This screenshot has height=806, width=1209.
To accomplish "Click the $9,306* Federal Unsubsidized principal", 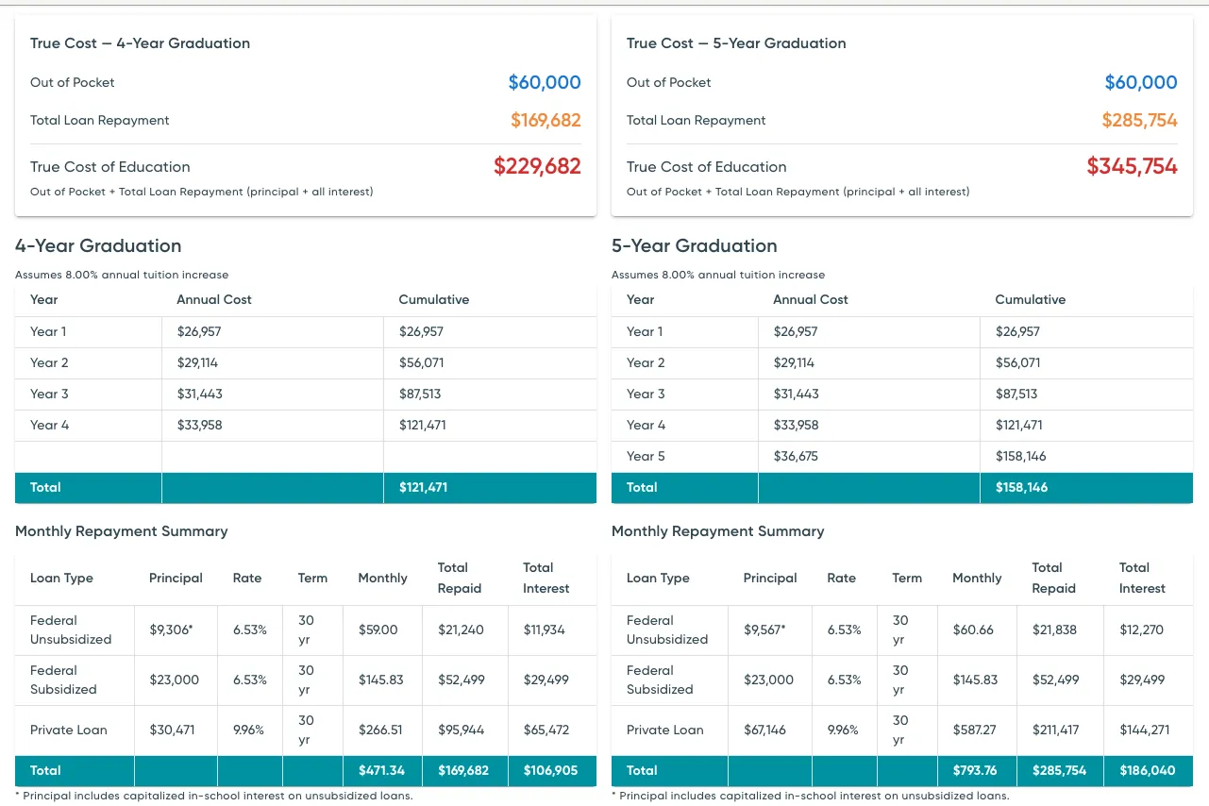I will coord(171,630).
